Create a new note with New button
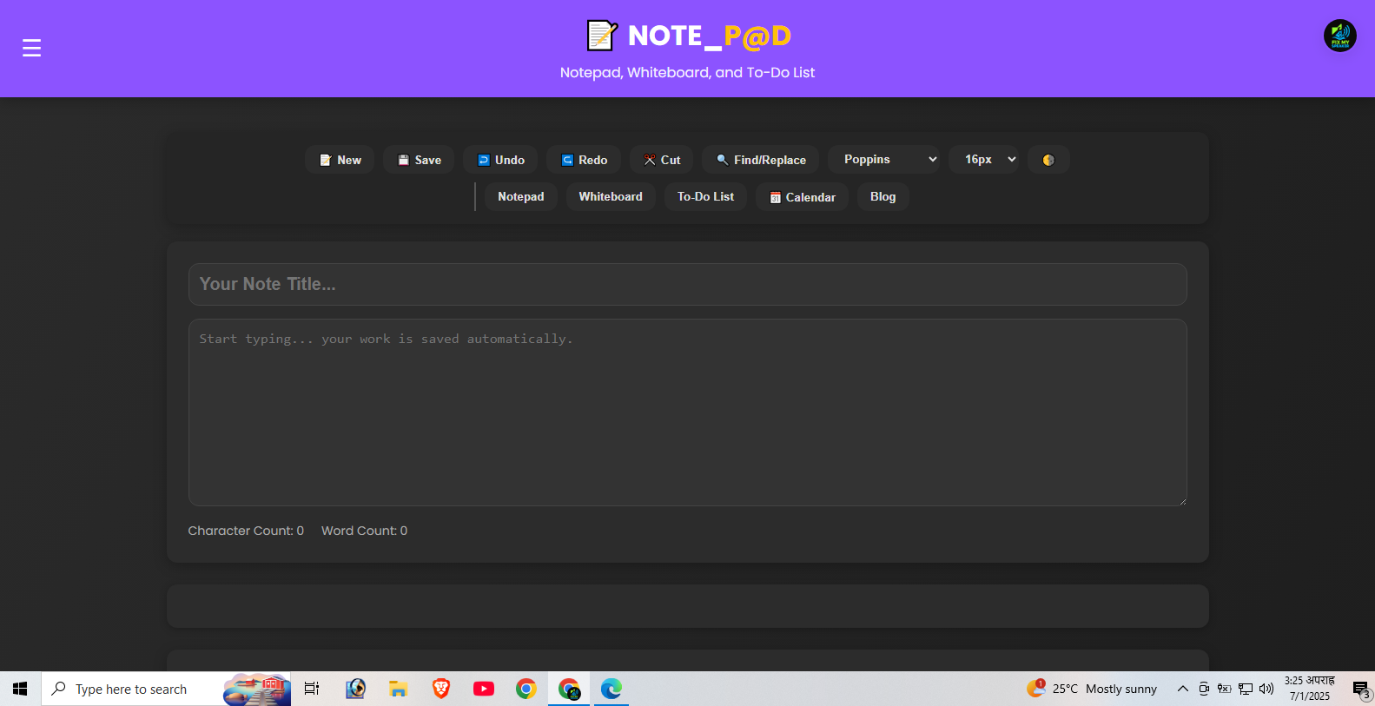Screen dimensions: 1375x706 (340, 160)
